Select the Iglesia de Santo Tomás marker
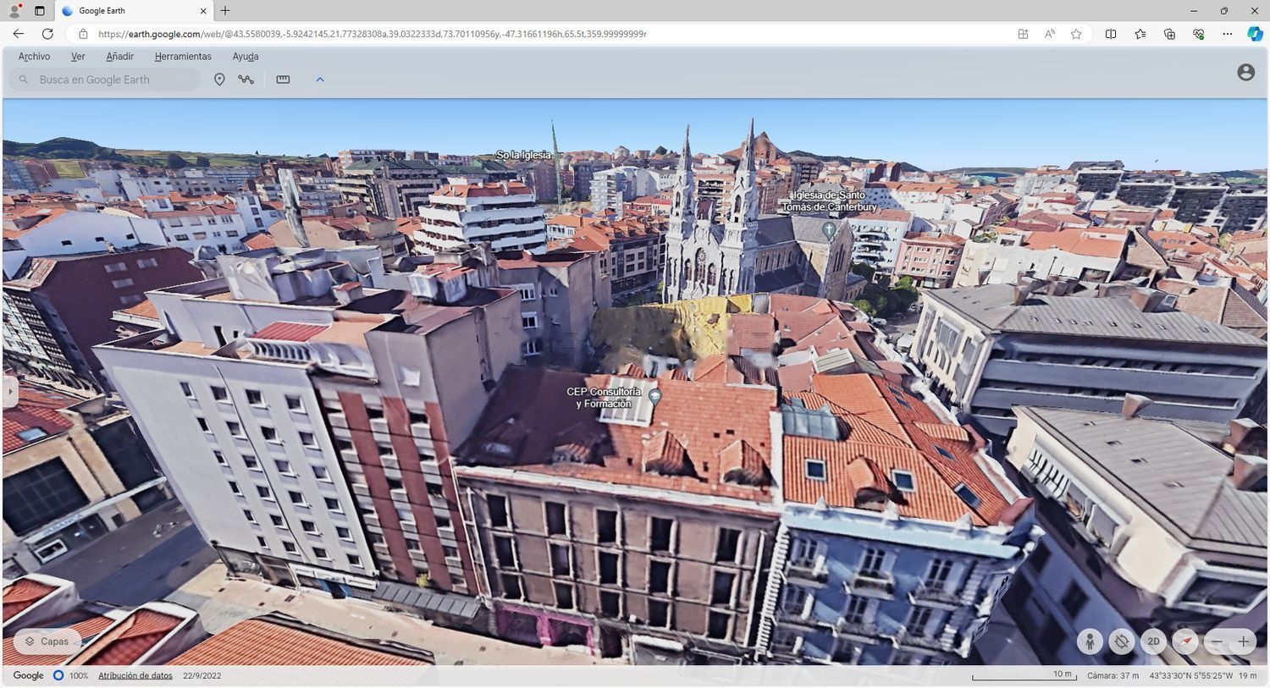The height and width of the screenshot is (688, 1270). click(829, 229)
